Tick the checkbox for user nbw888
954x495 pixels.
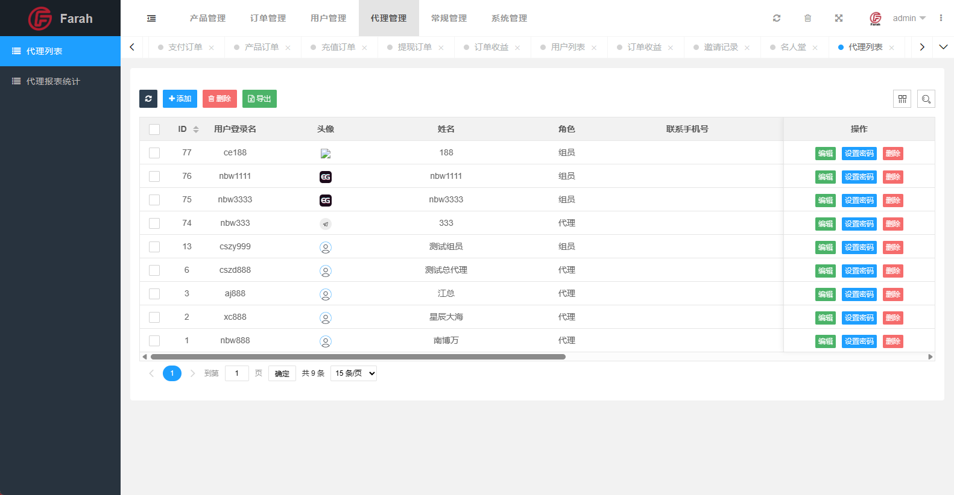tap(154, 341)
